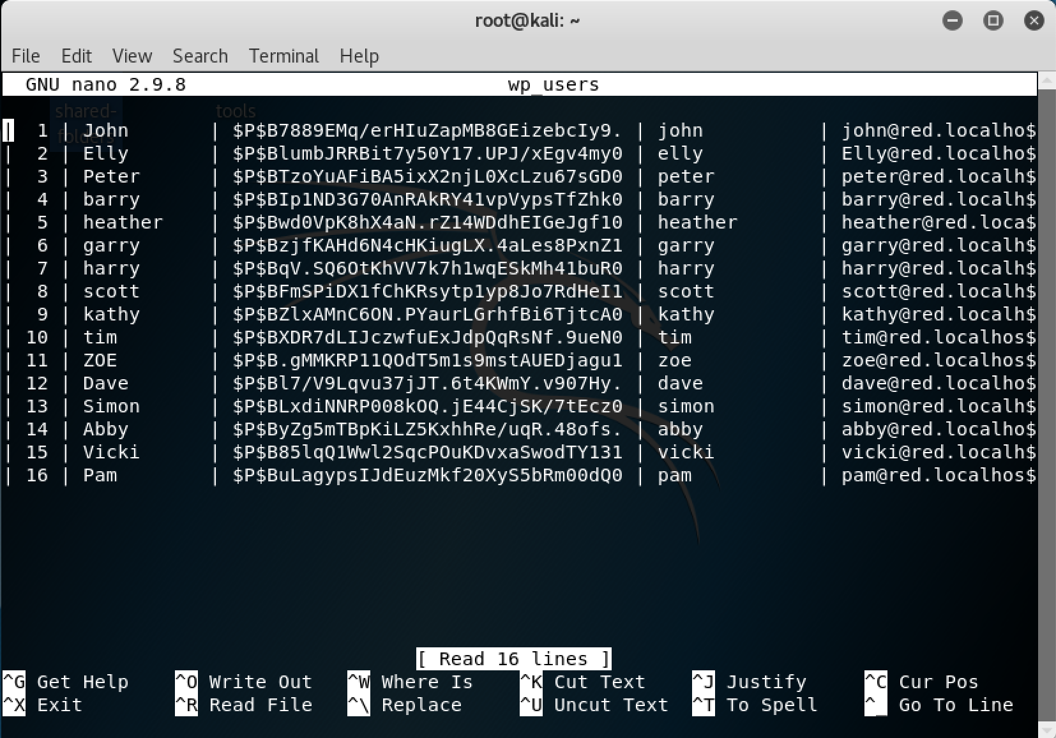The width and height of the screenshot is (1056, 738).
Task: Click the ^X Exit shortcut
Action: 43,705
